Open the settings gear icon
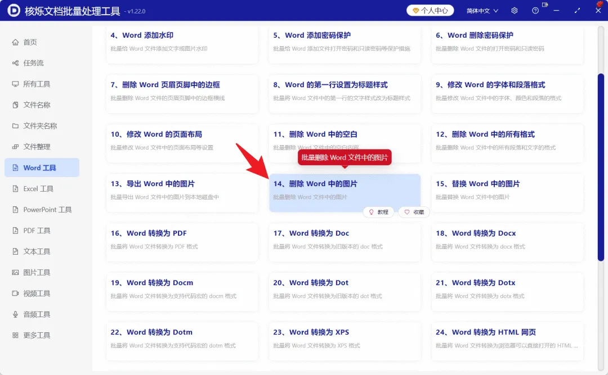Viewport: 608px width, 375px height. pos(514,11)
